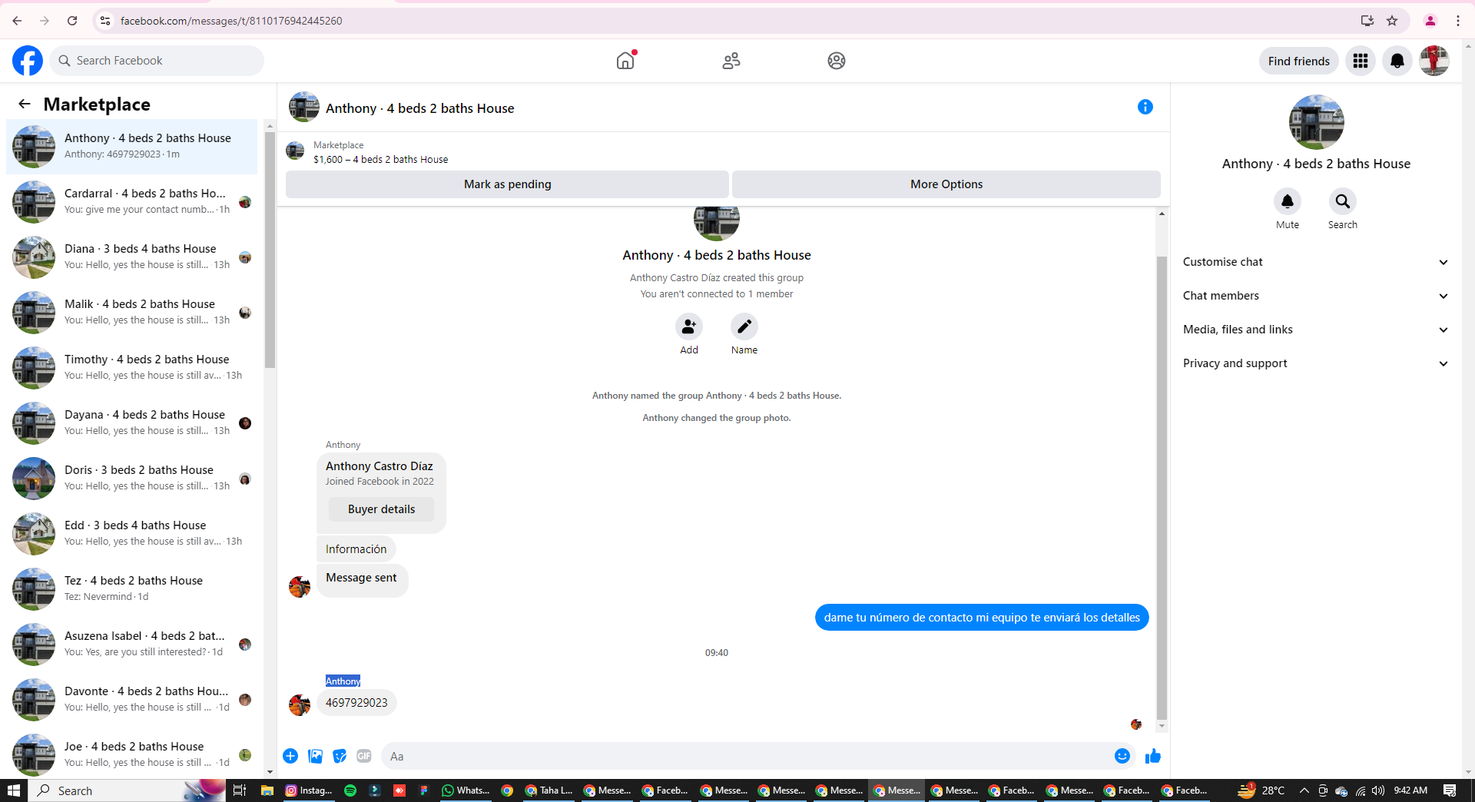Open your account profile picture menu
1475x802 pixels.
pyautogui.click(x=1434, y=61)
